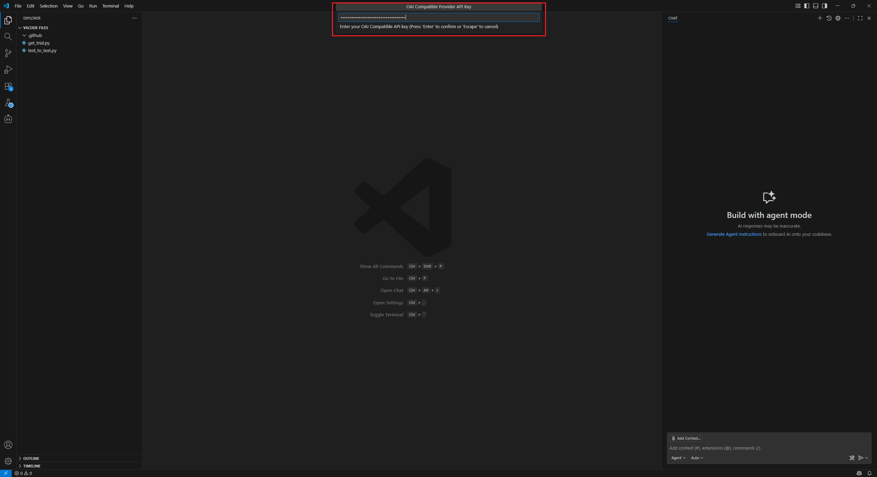Show chat history with the clock icon
Viewport: 877px width, 477px height.
coord(829,18)
